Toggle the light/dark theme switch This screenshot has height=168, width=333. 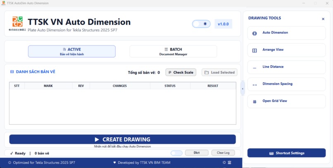point(201,24)
